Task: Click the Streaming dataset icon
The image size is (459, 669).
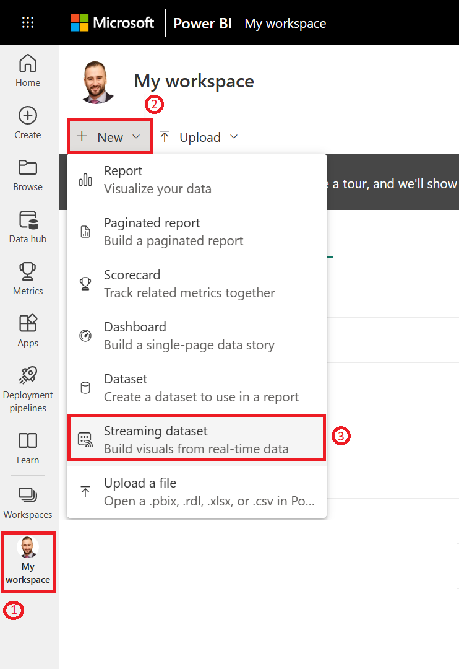Action: coord(85,439)
